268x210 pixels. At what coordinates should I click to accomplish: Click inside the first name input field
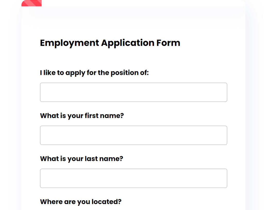coord(133,135)
